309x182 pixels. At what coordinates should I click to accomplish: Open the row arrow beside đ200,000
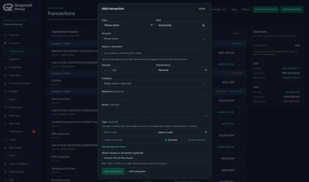(239, 170)
